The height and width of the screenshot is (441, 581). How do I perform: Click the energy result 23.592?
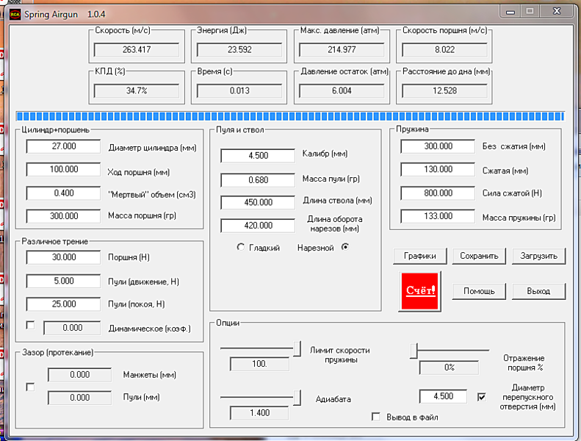239,50
